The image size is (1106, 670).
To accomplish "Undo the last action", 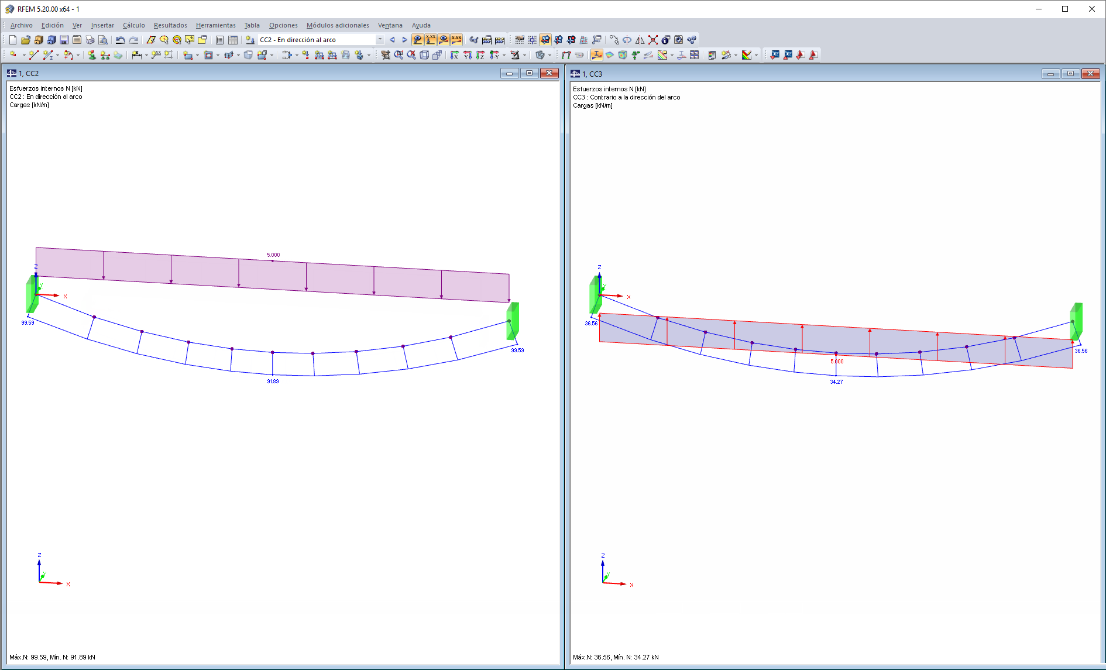I will click(120, 40).
